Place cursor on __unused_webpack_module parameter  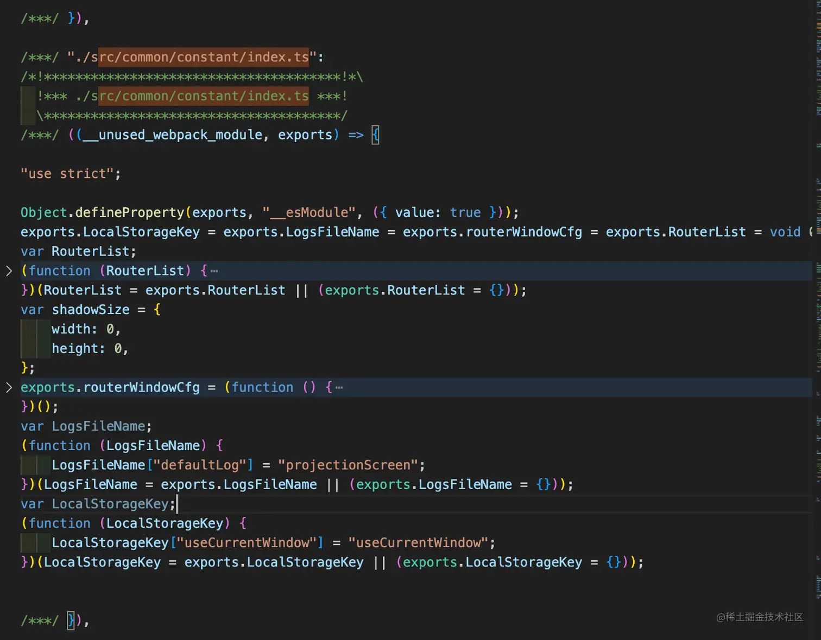pos(173,135)
